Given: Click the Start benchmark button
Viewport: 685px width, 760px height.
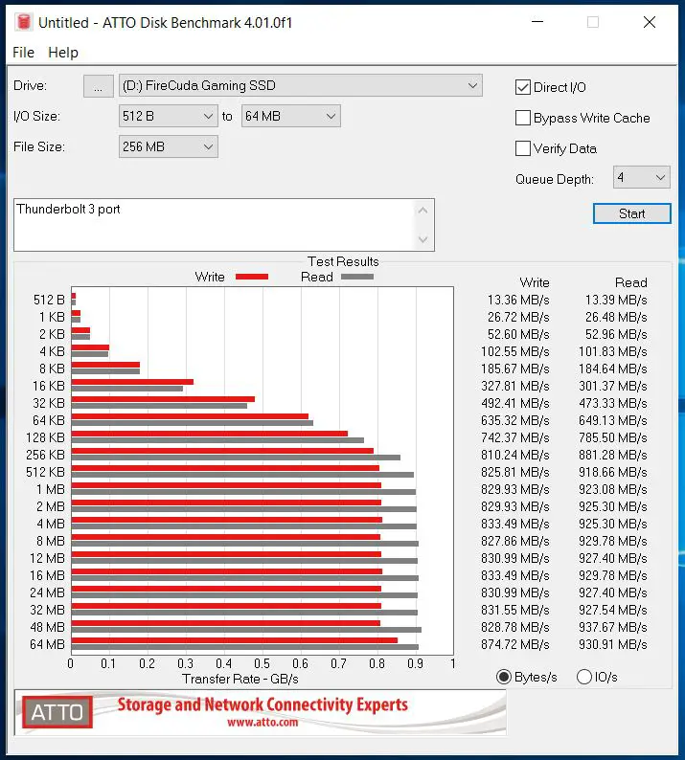Looking at the screenshot, I should coord(632,213).
